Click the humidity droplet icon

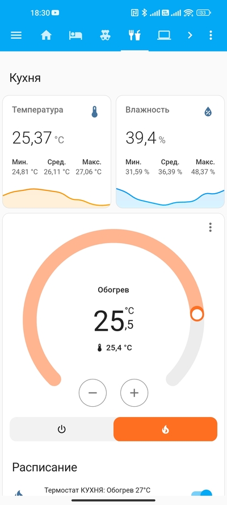[x=208, y=112]
